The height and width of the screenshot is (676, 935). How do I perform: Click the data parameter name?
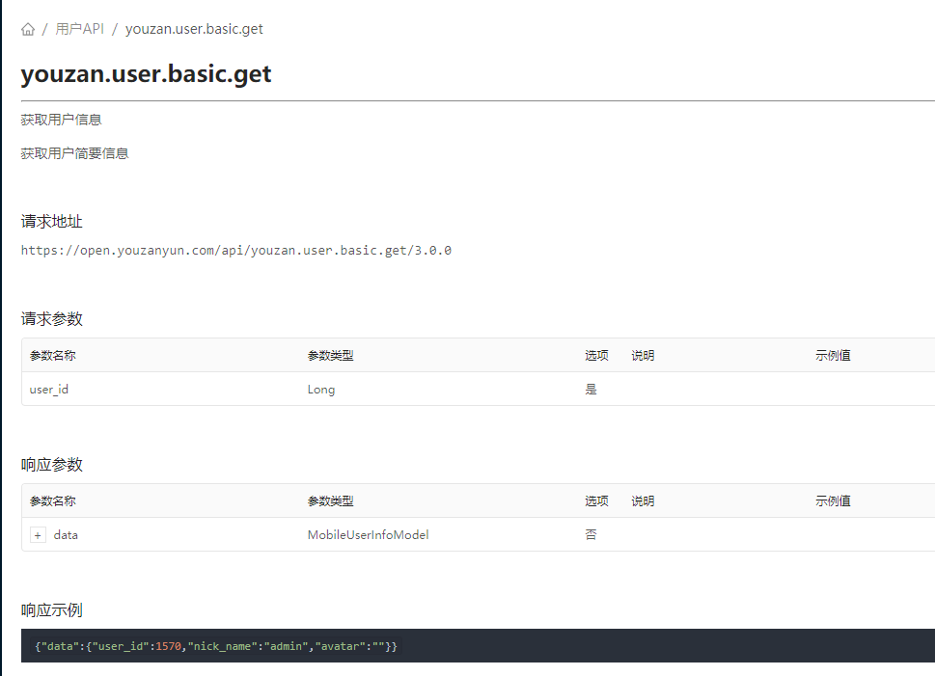(x=66, y=534)
